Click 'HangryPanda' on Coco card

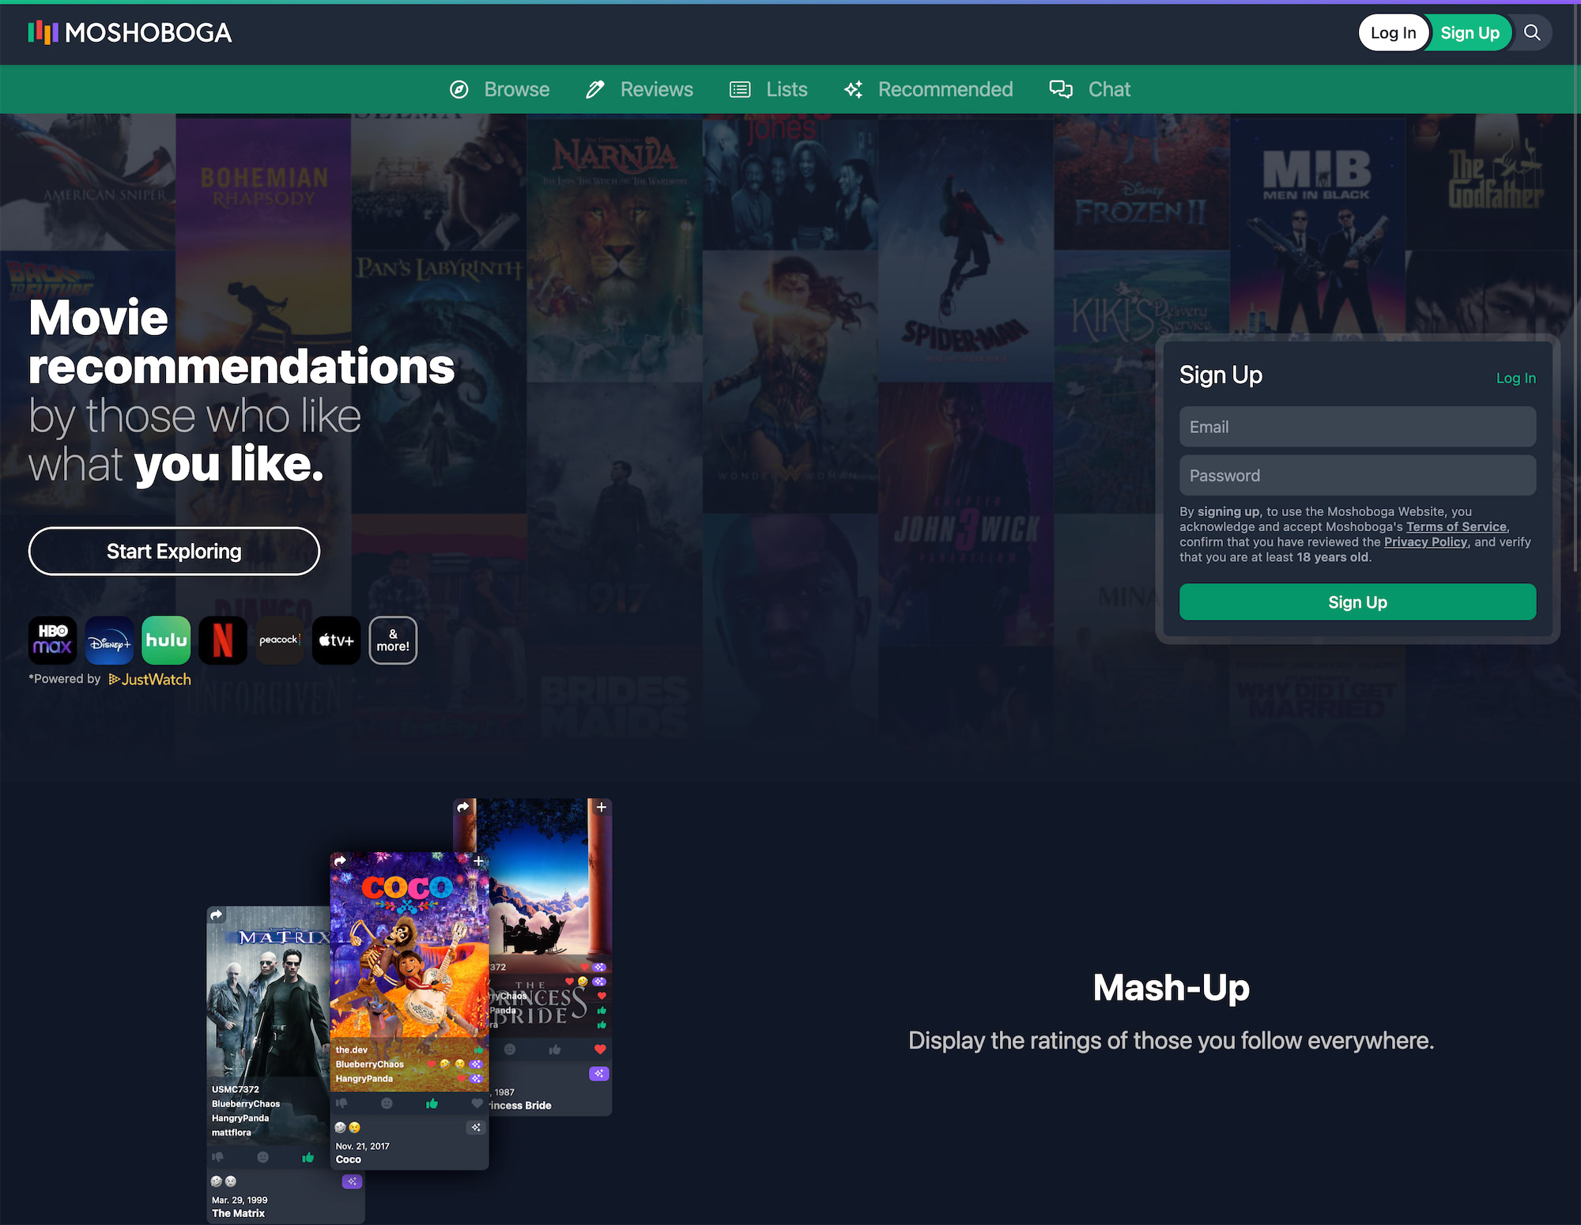(364, 1078)
